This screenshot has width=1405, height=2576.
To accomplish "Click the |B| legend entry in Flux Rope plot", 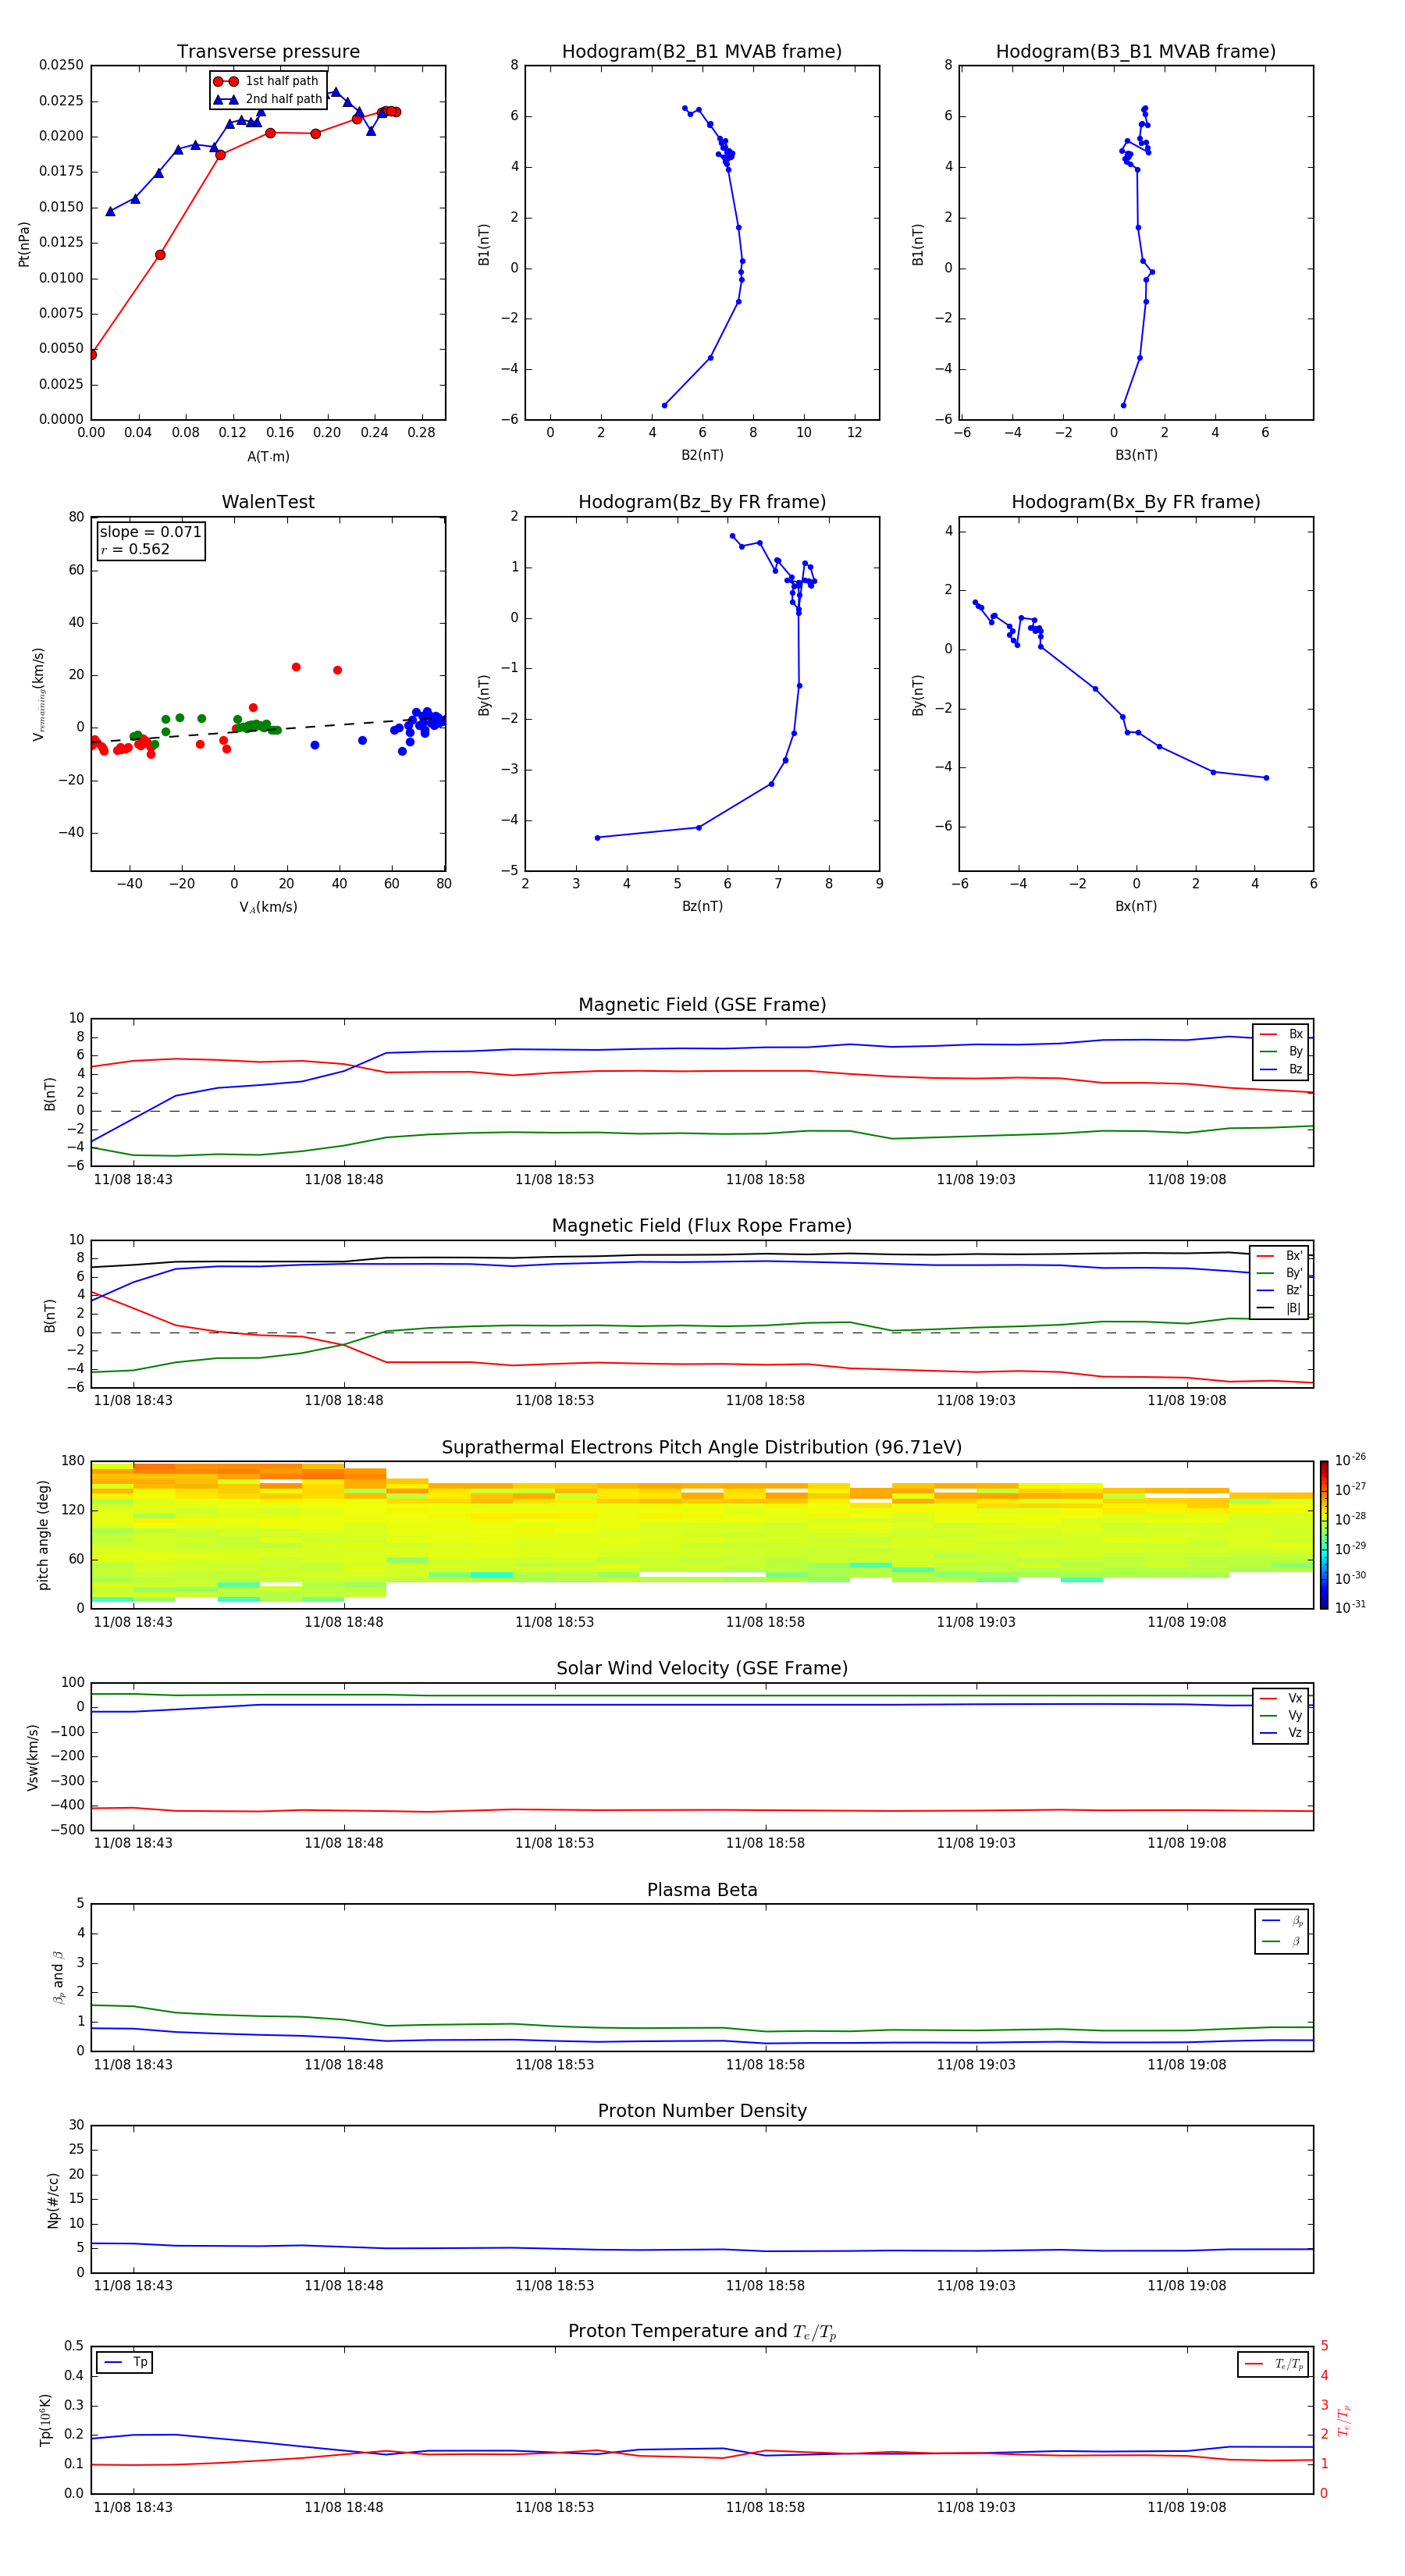I will tap(1280, 1308).
